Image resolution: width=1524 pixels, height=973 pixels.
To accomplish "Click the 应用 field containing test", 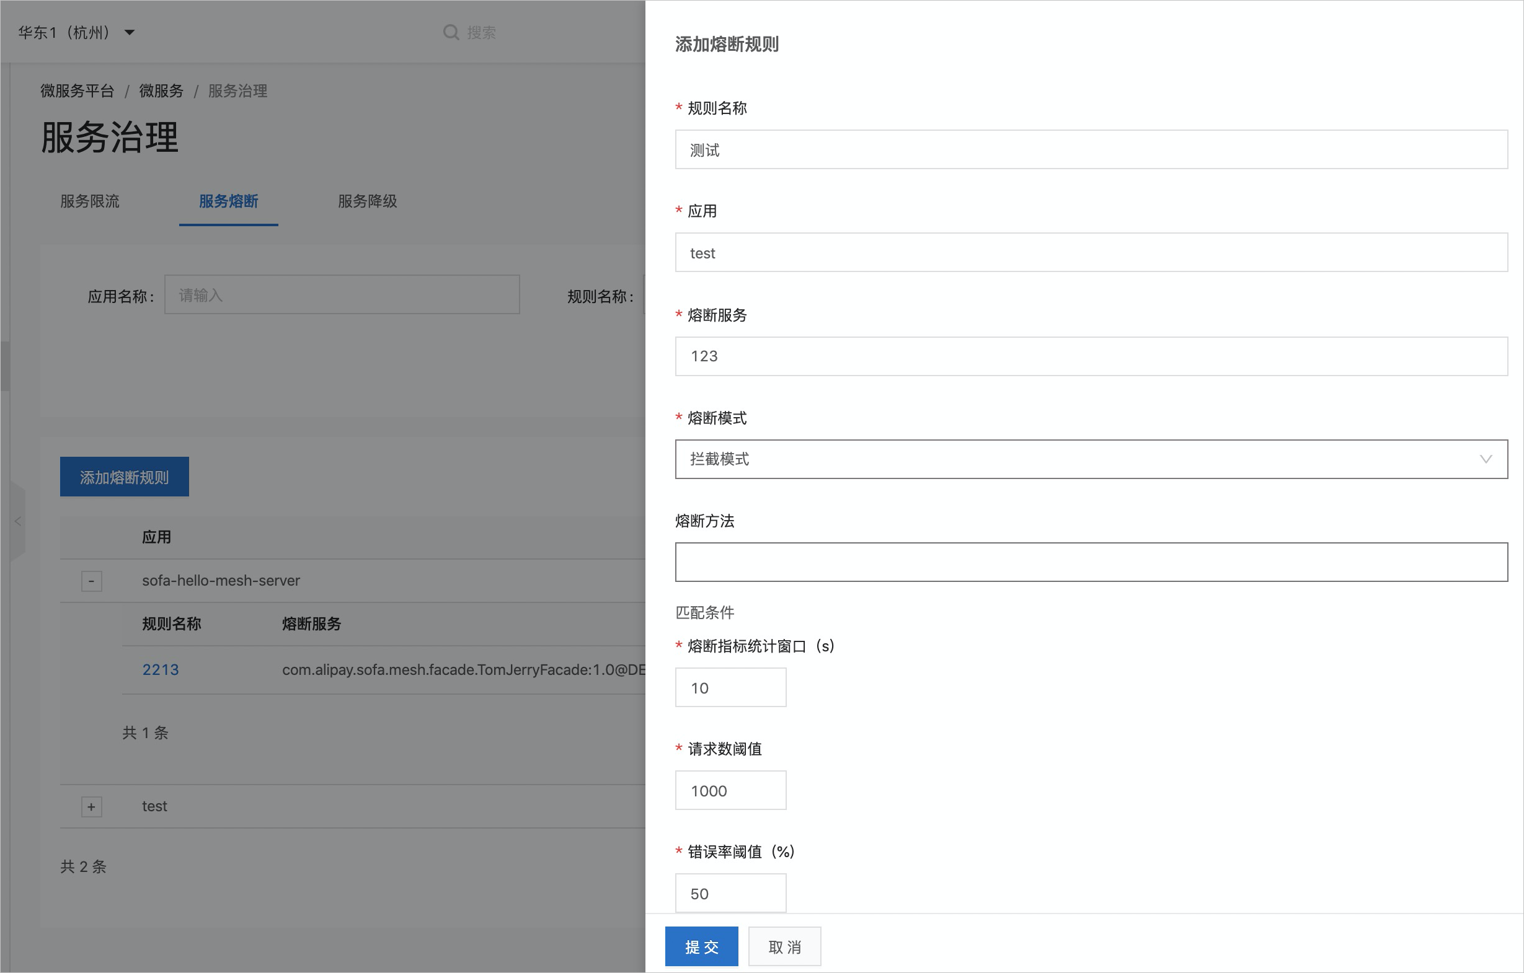I will [x=1092, y=252].
